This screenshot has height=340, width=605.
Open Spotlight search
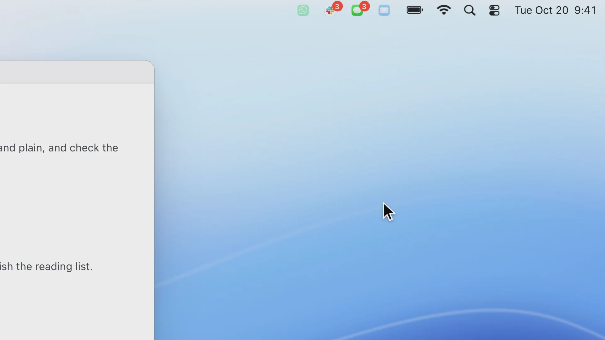470,10
